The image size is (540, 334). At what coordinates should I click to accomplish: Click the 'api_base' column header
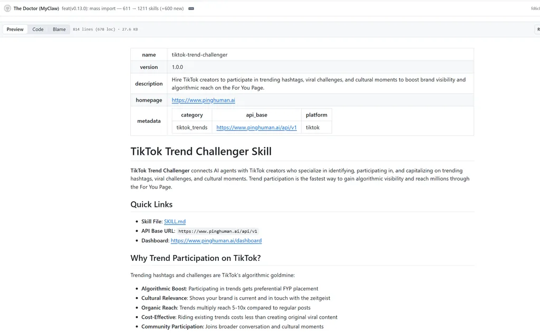(x=257, y=115)
